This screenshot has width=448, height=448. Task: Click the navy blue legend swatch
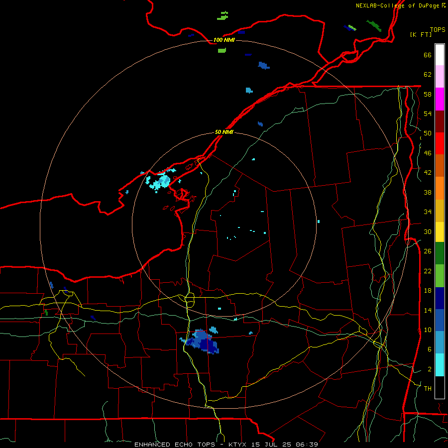(440, 298)
